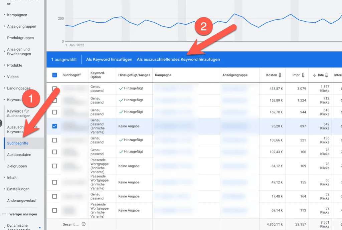Click the 8.551 Klicks total cell

click(325, 224)
